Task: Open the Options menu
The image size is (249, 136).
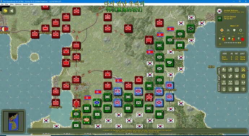Action: coord(18,4)
